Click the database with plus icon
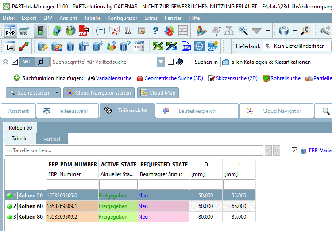This screenshot has width=332, height=231. coord(98,46)
